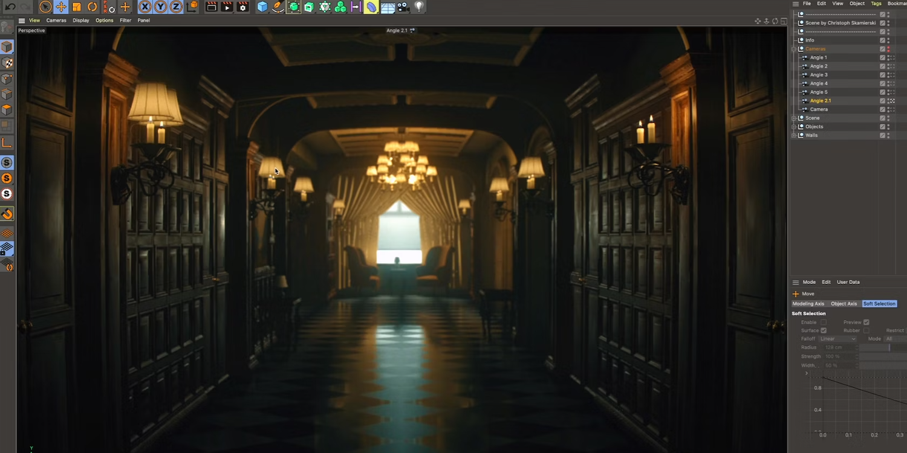Enable Soft Selection checkbox

(823, 323)
